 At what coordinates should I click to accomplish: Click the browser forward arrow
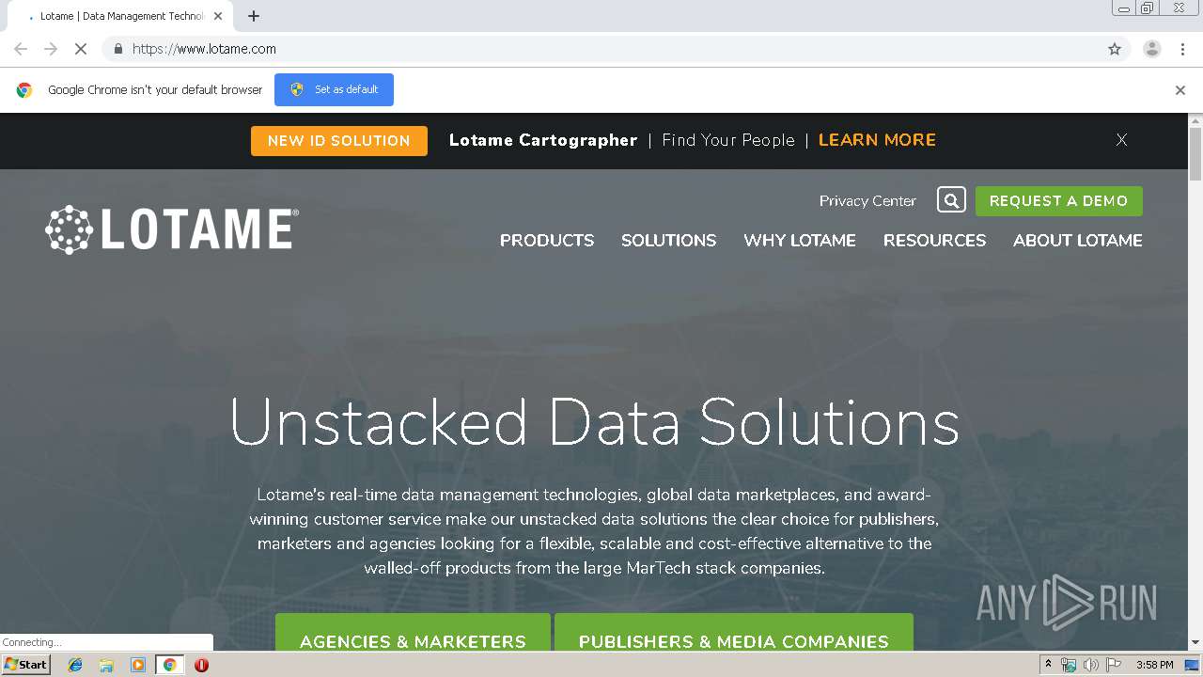click(x=51, y=49)
